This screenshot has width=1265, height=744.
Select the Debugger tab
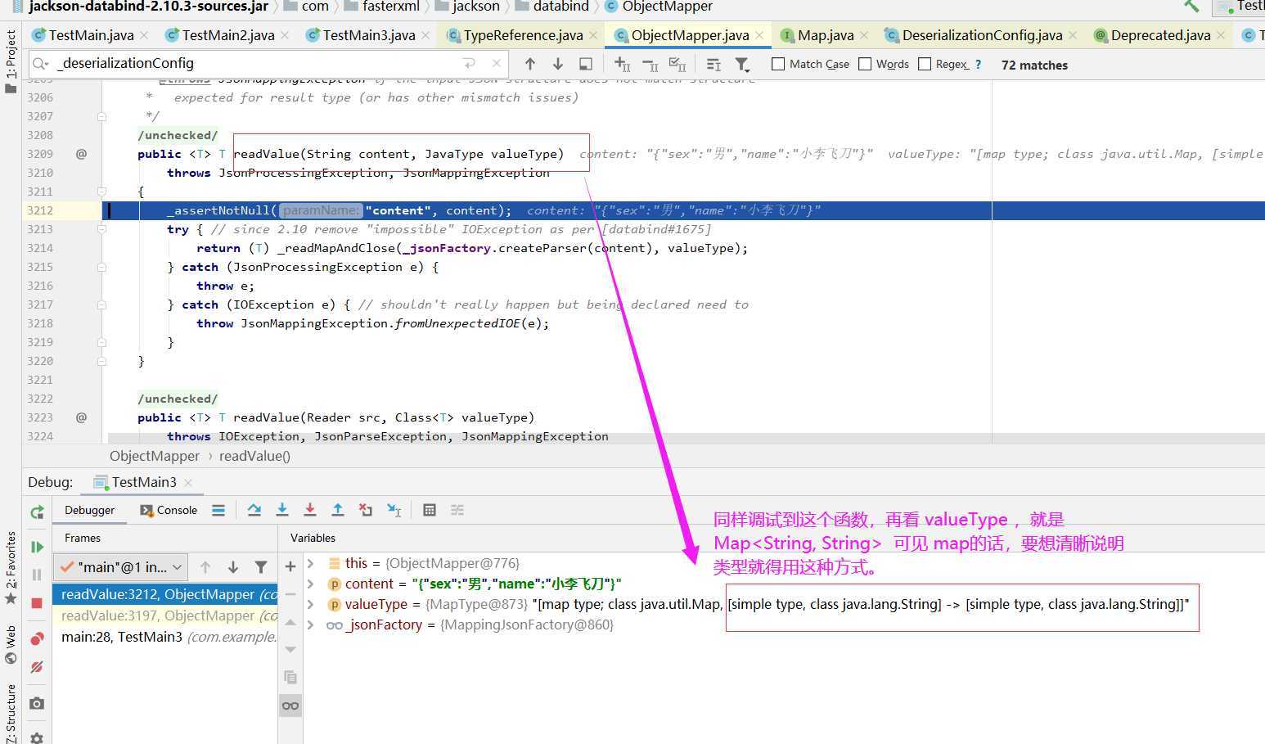click(90, 510)
